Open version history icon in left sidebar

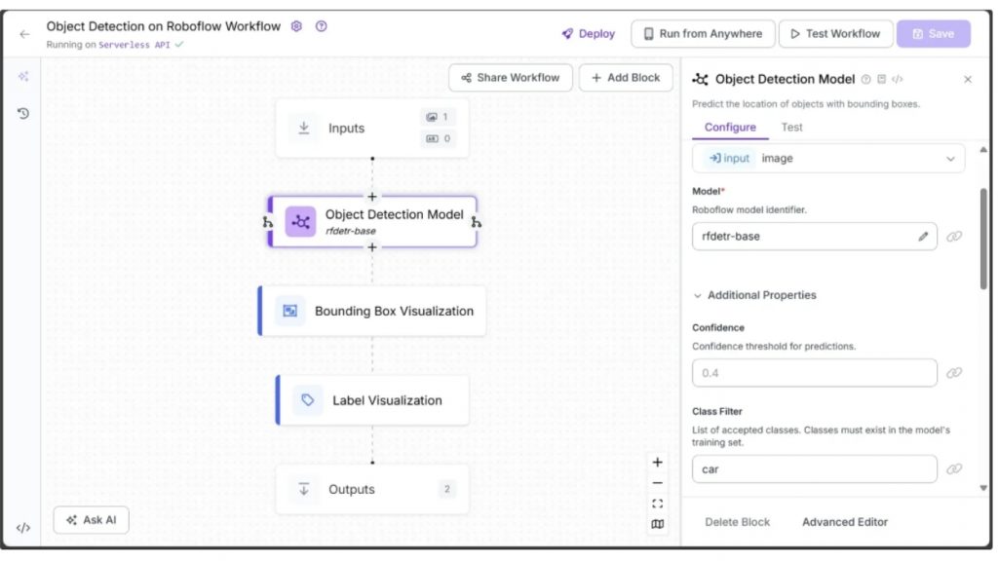pyautogui.click(x=23, y=113)
